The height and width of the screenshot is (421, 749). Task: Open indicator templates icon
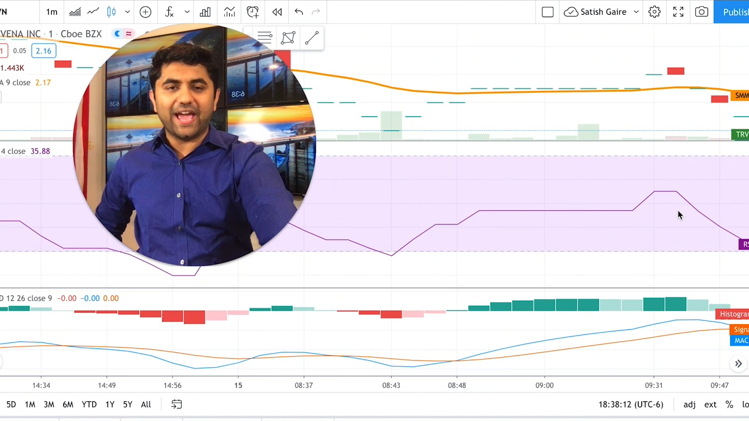click(229, 12)
